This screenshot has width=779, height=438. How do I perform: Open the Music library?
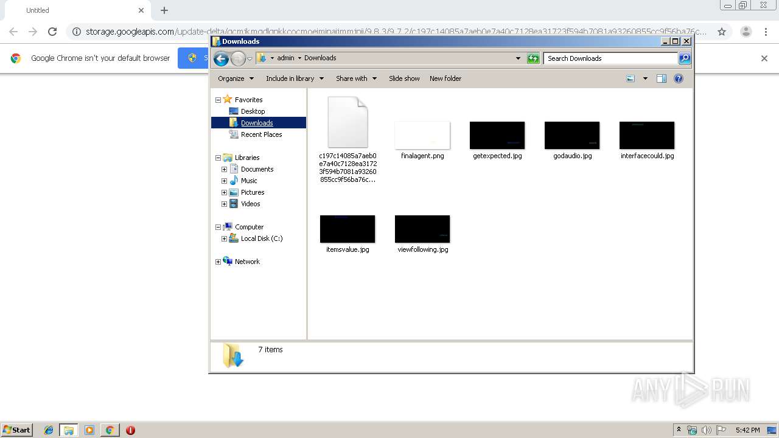point(249,181)
